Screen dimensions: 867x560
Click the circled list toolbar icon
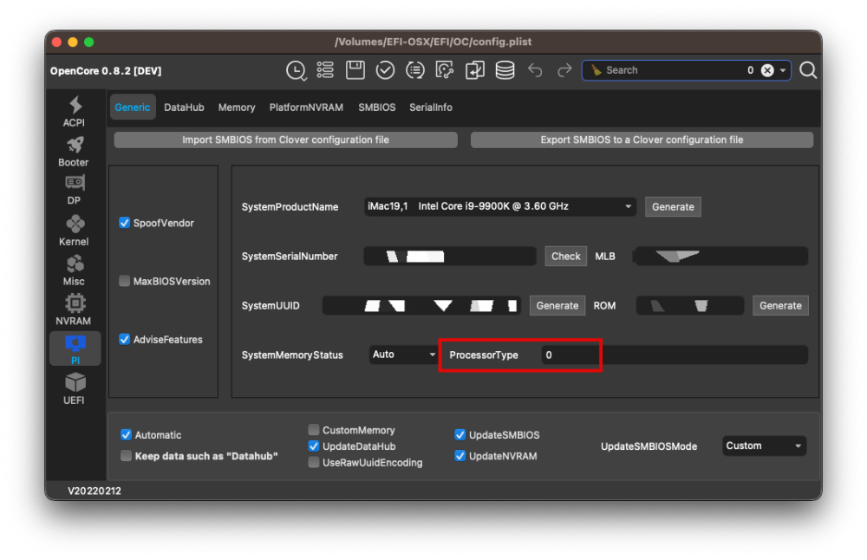pos(414,70)
